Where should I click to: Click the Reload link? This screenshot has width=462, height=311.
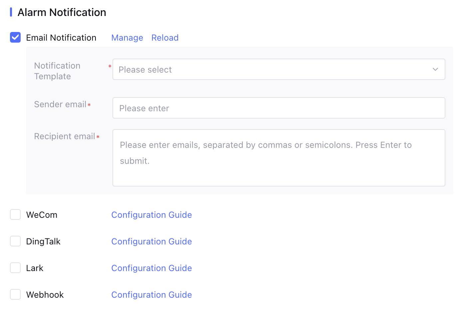[x=165, y=38]
